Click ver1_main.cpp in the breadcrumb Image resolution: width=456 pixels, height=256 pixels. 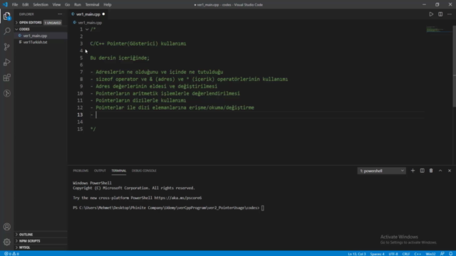[x=90, y=22]
